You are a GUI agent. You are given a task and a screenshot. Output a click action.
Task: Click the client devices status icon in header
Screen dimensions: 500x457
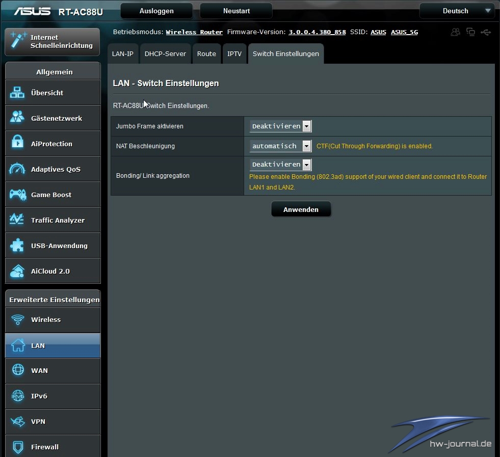pyautogui.click(x=470, y=32)
